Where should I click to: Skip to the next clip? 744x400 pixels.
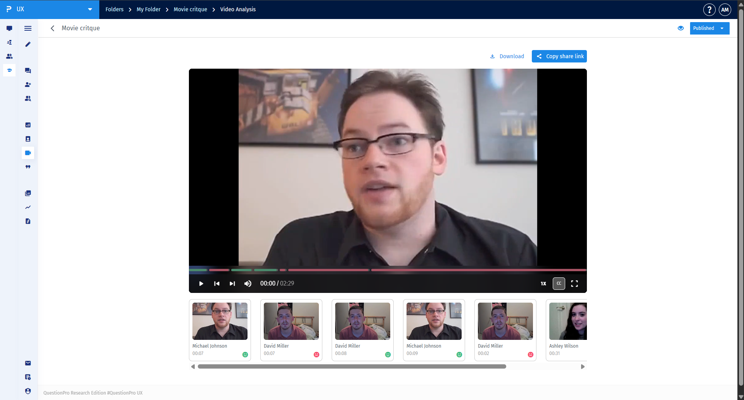pyautogui.click(x=232, y=284)
